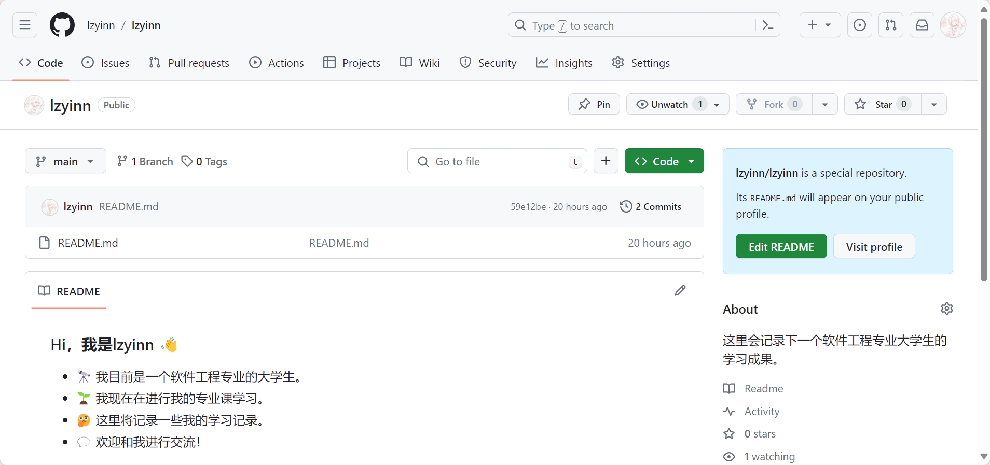This screenshot has width=990, height=465.
Task: Select the README tab in file viewer
Action: tap(69, 291)
